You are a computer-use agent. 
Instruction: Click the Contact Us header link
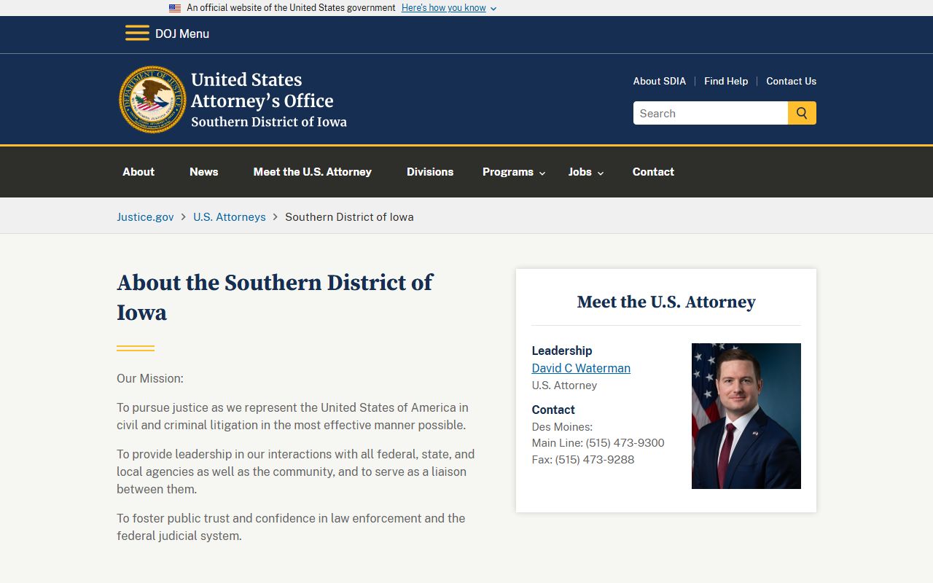point(791,81)
